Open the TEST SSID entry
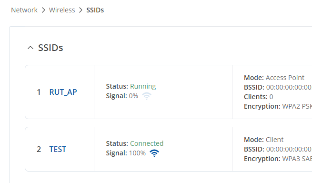 [58, 149]
